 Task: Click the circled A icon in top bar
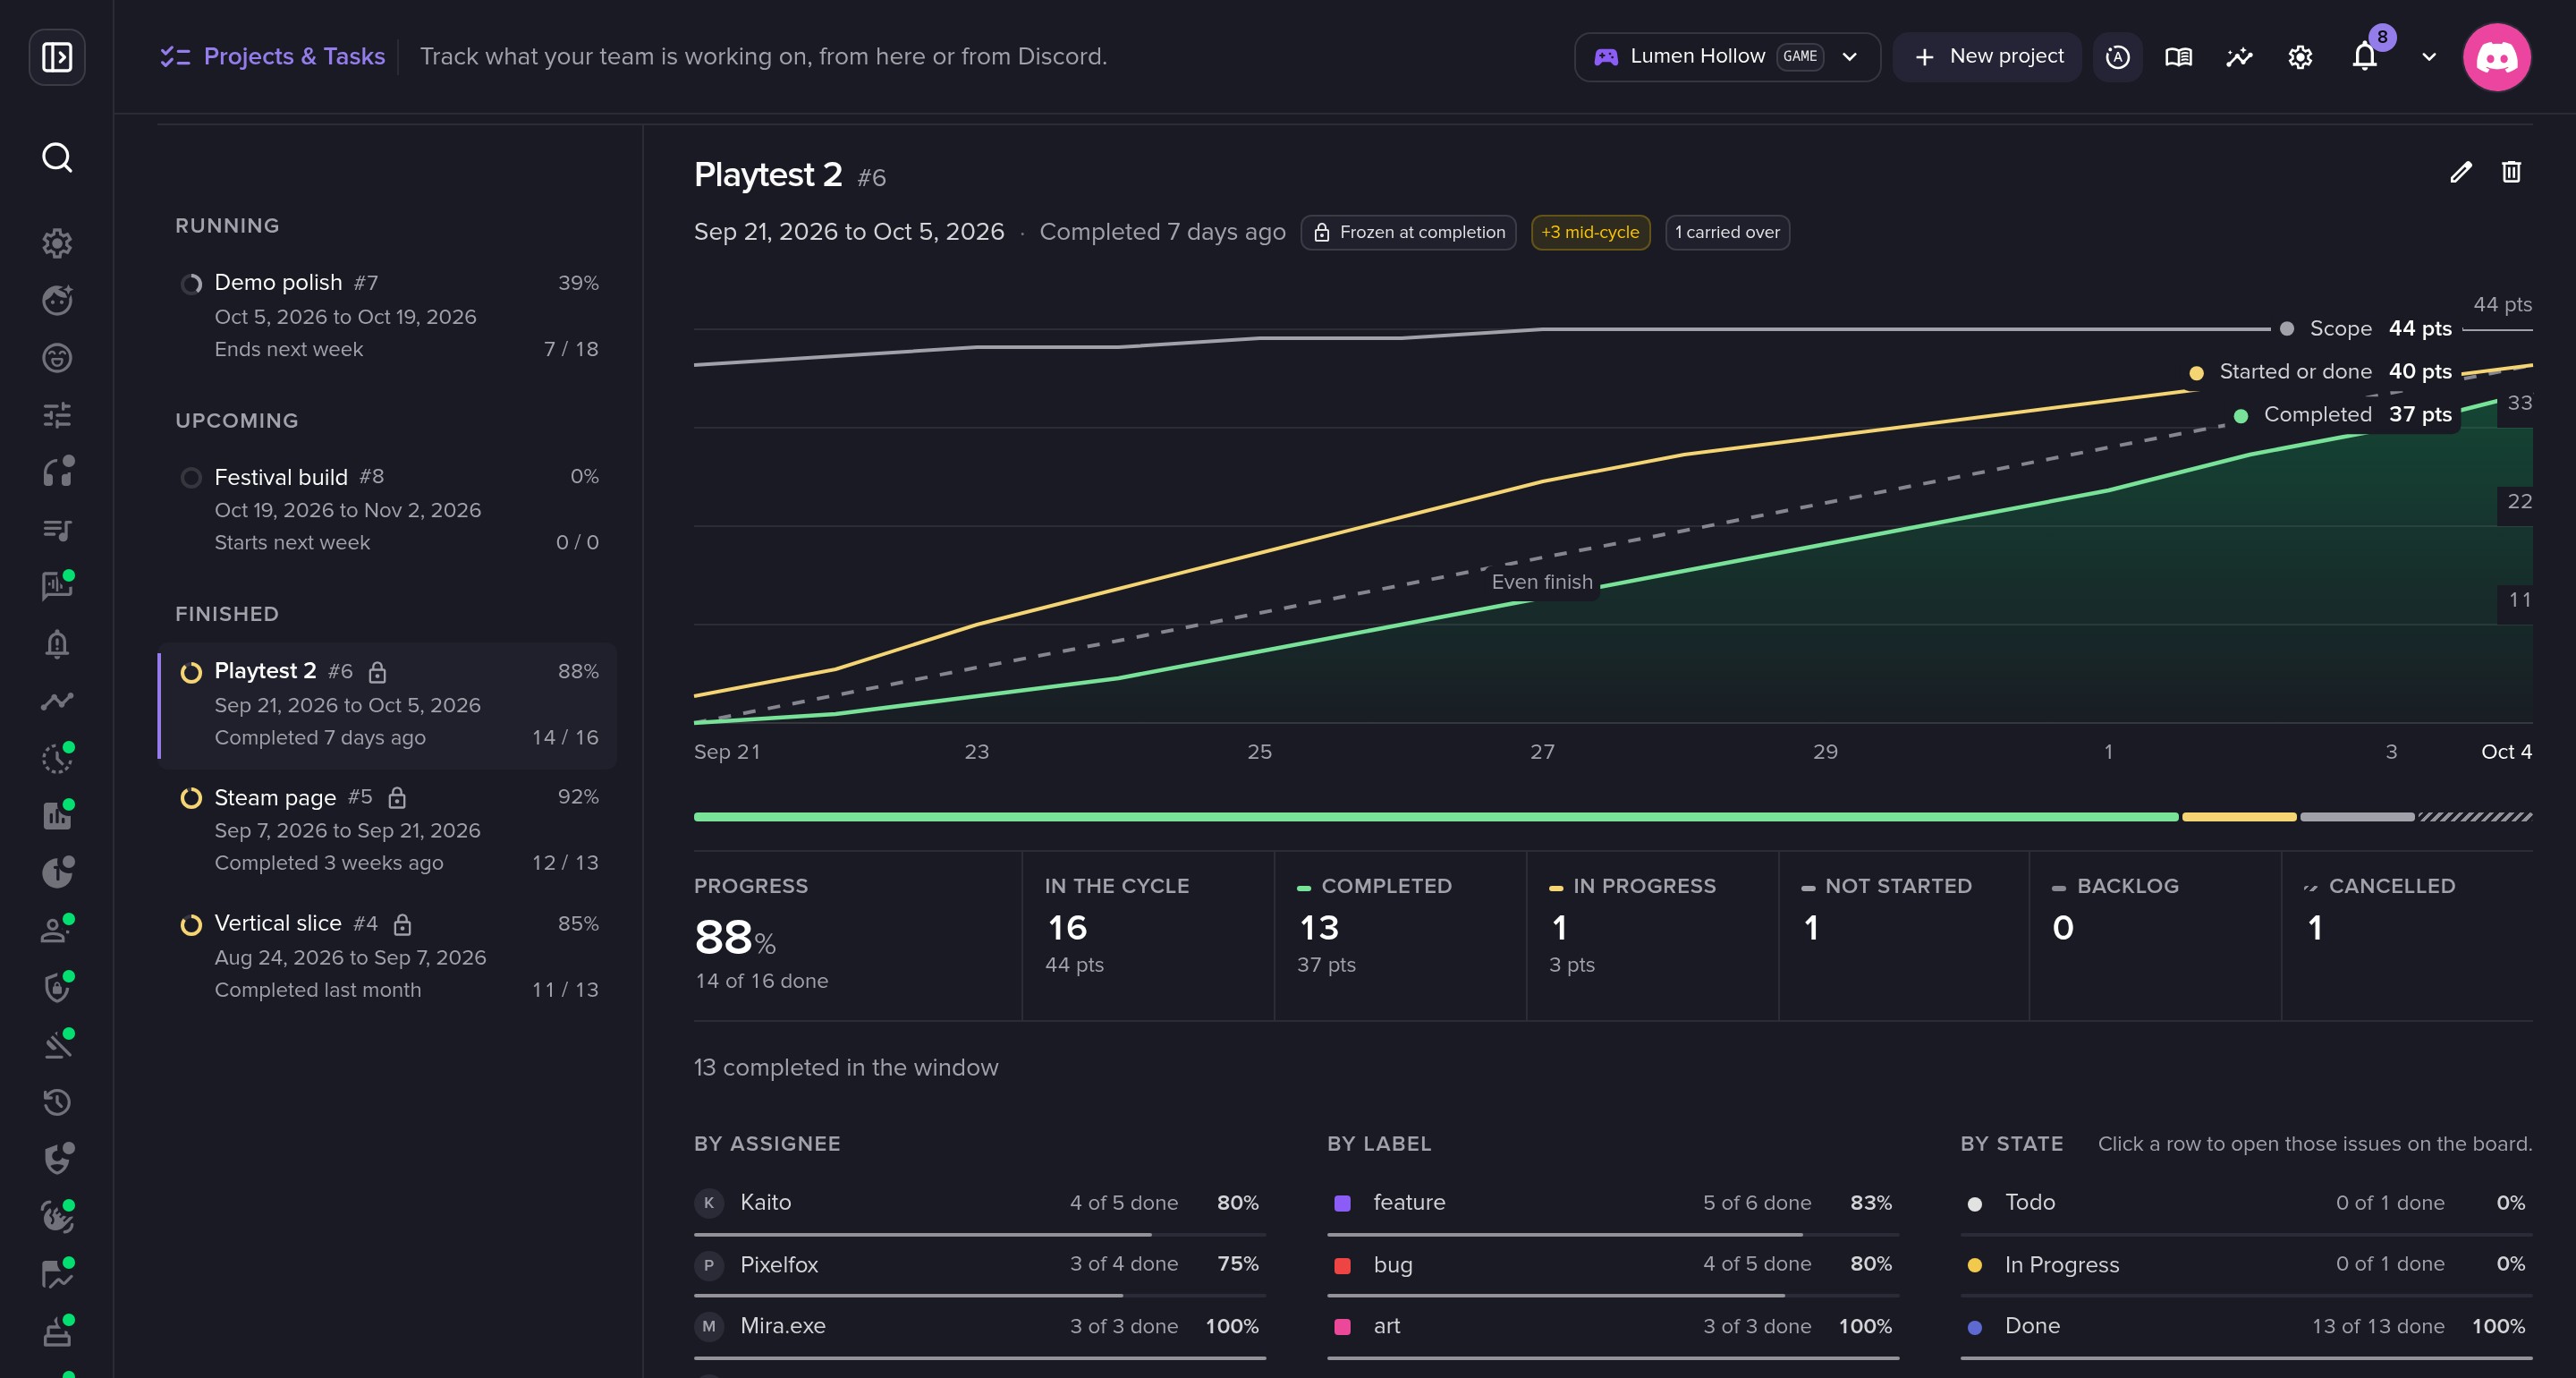click(2117, 57)
